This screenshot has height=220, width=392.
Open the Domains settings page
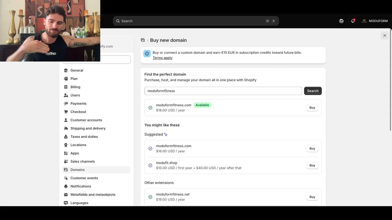96,170
